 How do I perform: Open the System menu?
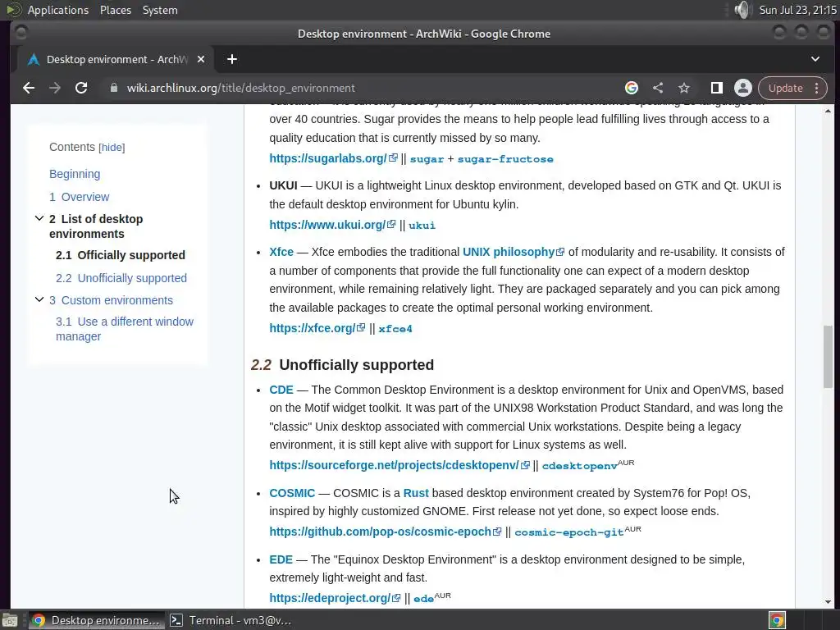(x=160, y=10)
